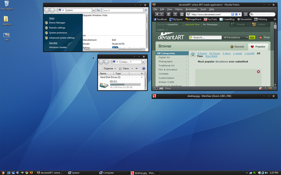Open the Firefox address bar history dropdown
Screen dimensions: 281x175
pos(240,14)
